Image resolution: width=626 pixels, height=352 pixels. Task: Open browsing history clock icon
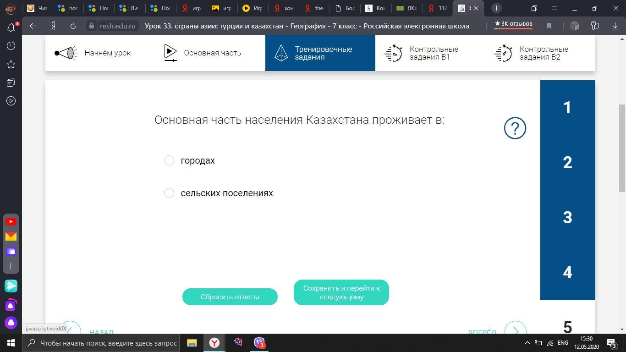coord(11,46)
